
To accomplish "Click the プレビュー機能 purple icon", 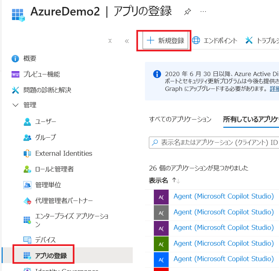I will tap(15, 74).
